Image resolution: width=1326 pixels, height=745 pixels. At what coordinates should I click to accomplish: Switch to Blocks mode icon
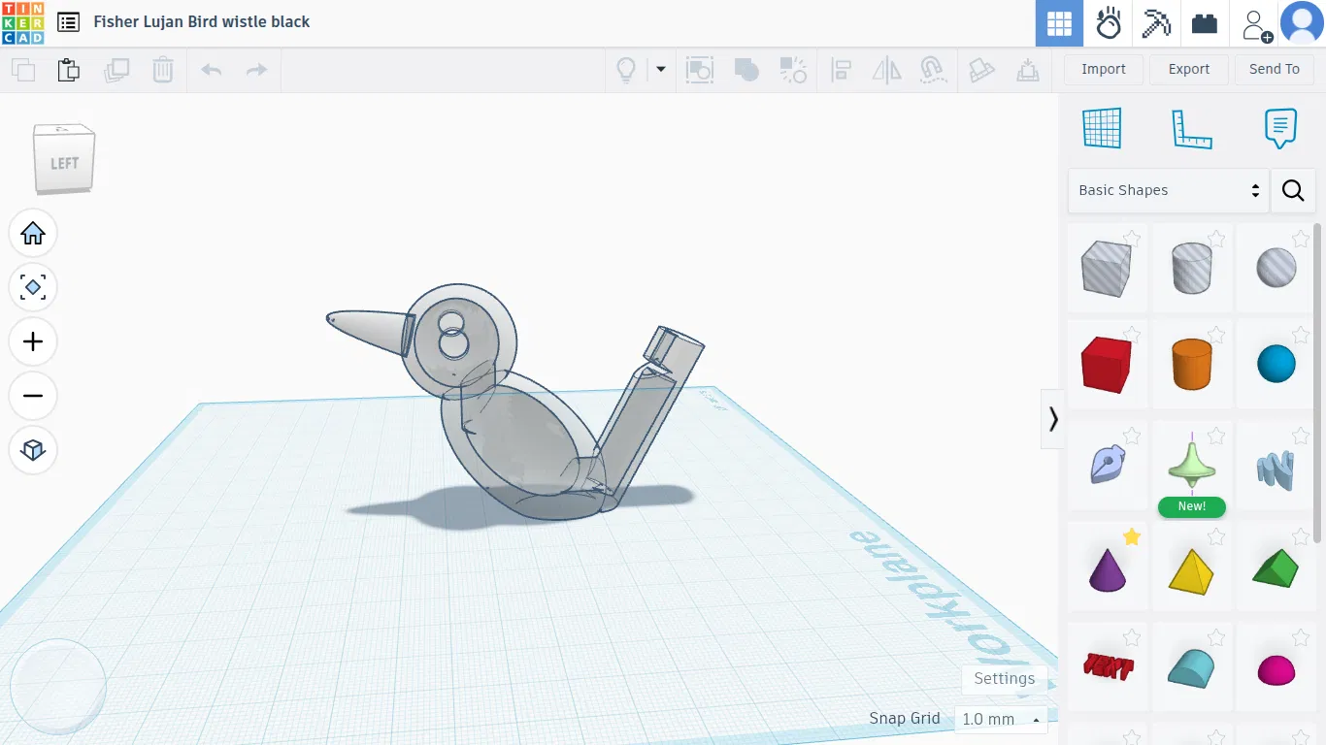[1156, 23]
